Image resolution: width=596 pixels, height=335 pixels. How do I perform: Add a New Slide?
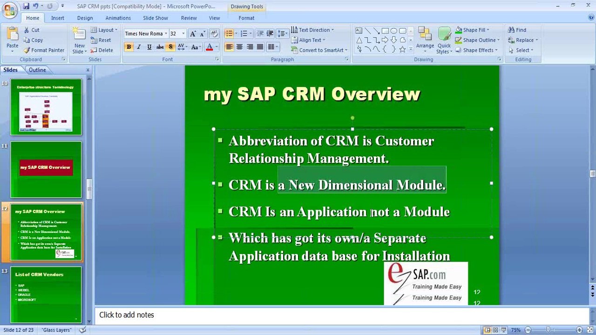[x=79, y=40]
